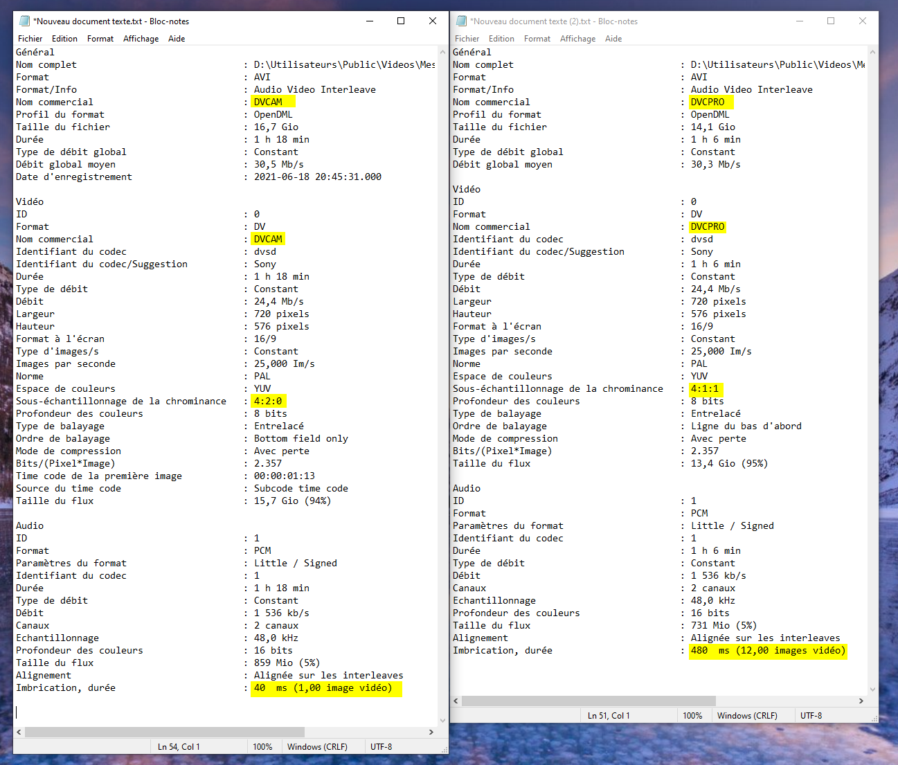The image size is (898, 765).
Task: Click highlighted '4:2:0' value in left window
Action: [x=268, y=401]
